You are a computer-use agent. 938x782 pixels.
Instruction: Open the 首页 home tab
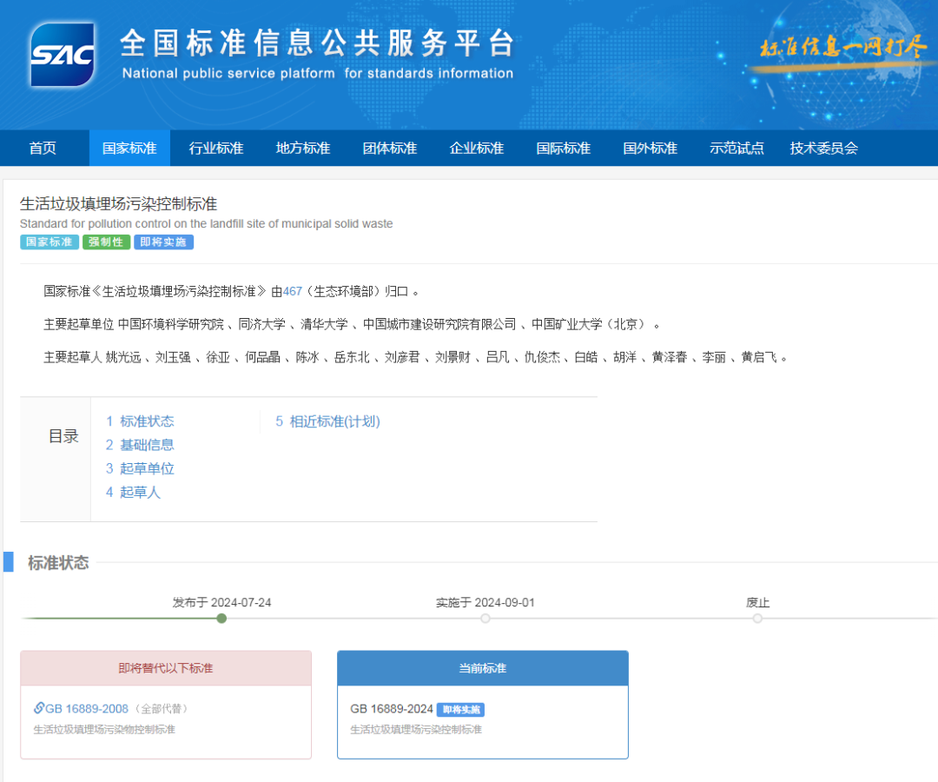coord(43,148)
